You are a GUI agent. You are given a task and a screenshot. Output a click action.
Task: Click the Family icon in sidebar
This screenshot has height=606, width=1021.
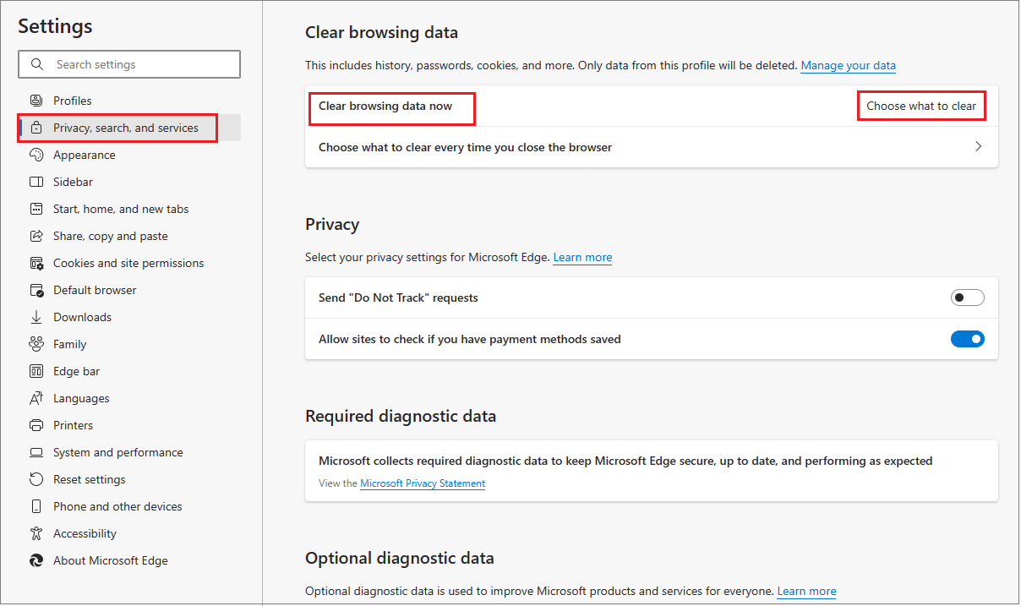(x=36, y=344)
